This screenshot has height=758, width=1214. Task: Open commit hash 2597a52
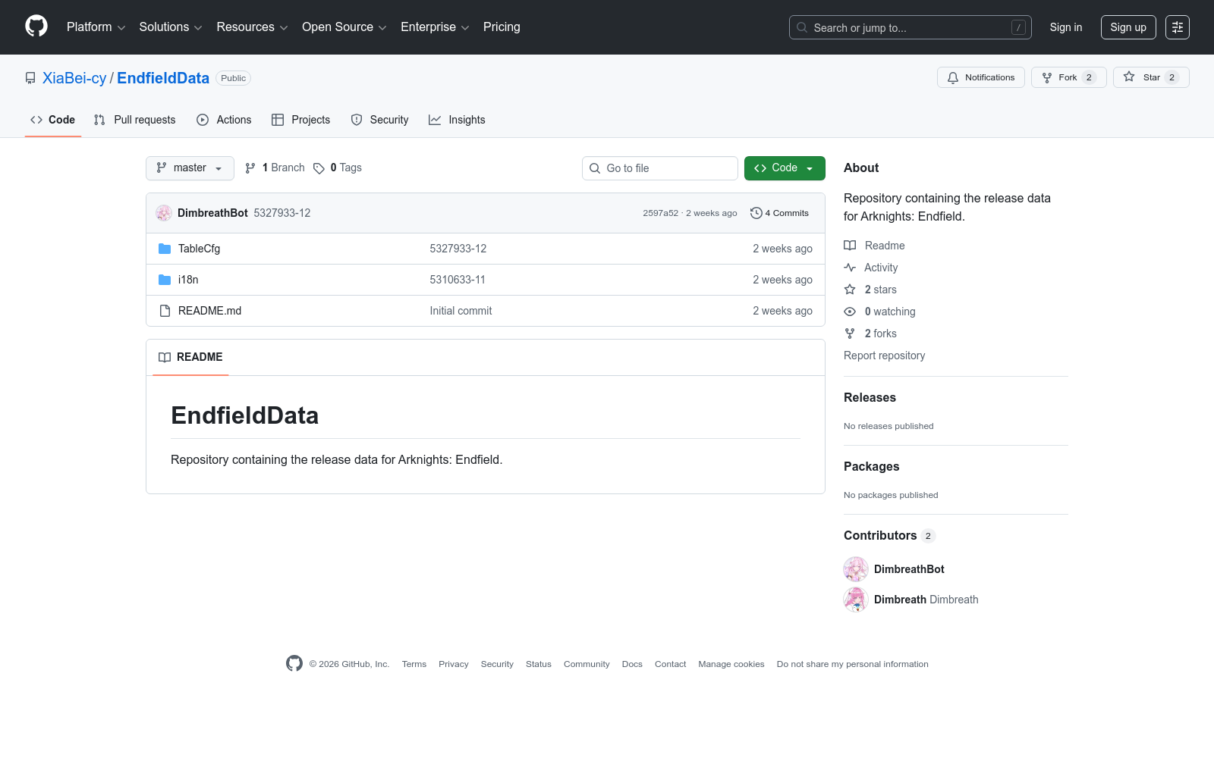click(x=661, y=213)
